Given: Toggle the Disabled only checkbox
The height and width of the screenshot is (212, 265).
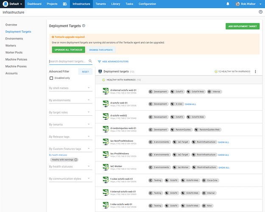Looking at the screenshot, I should tap(51, 78).
